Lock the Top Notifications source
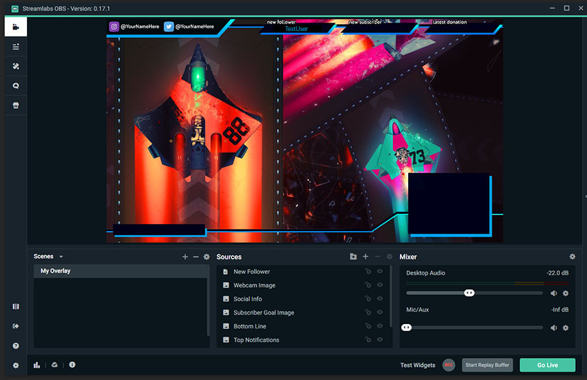Image resolution: width=587 pixels, height=380 pixels. coord(368,339)
